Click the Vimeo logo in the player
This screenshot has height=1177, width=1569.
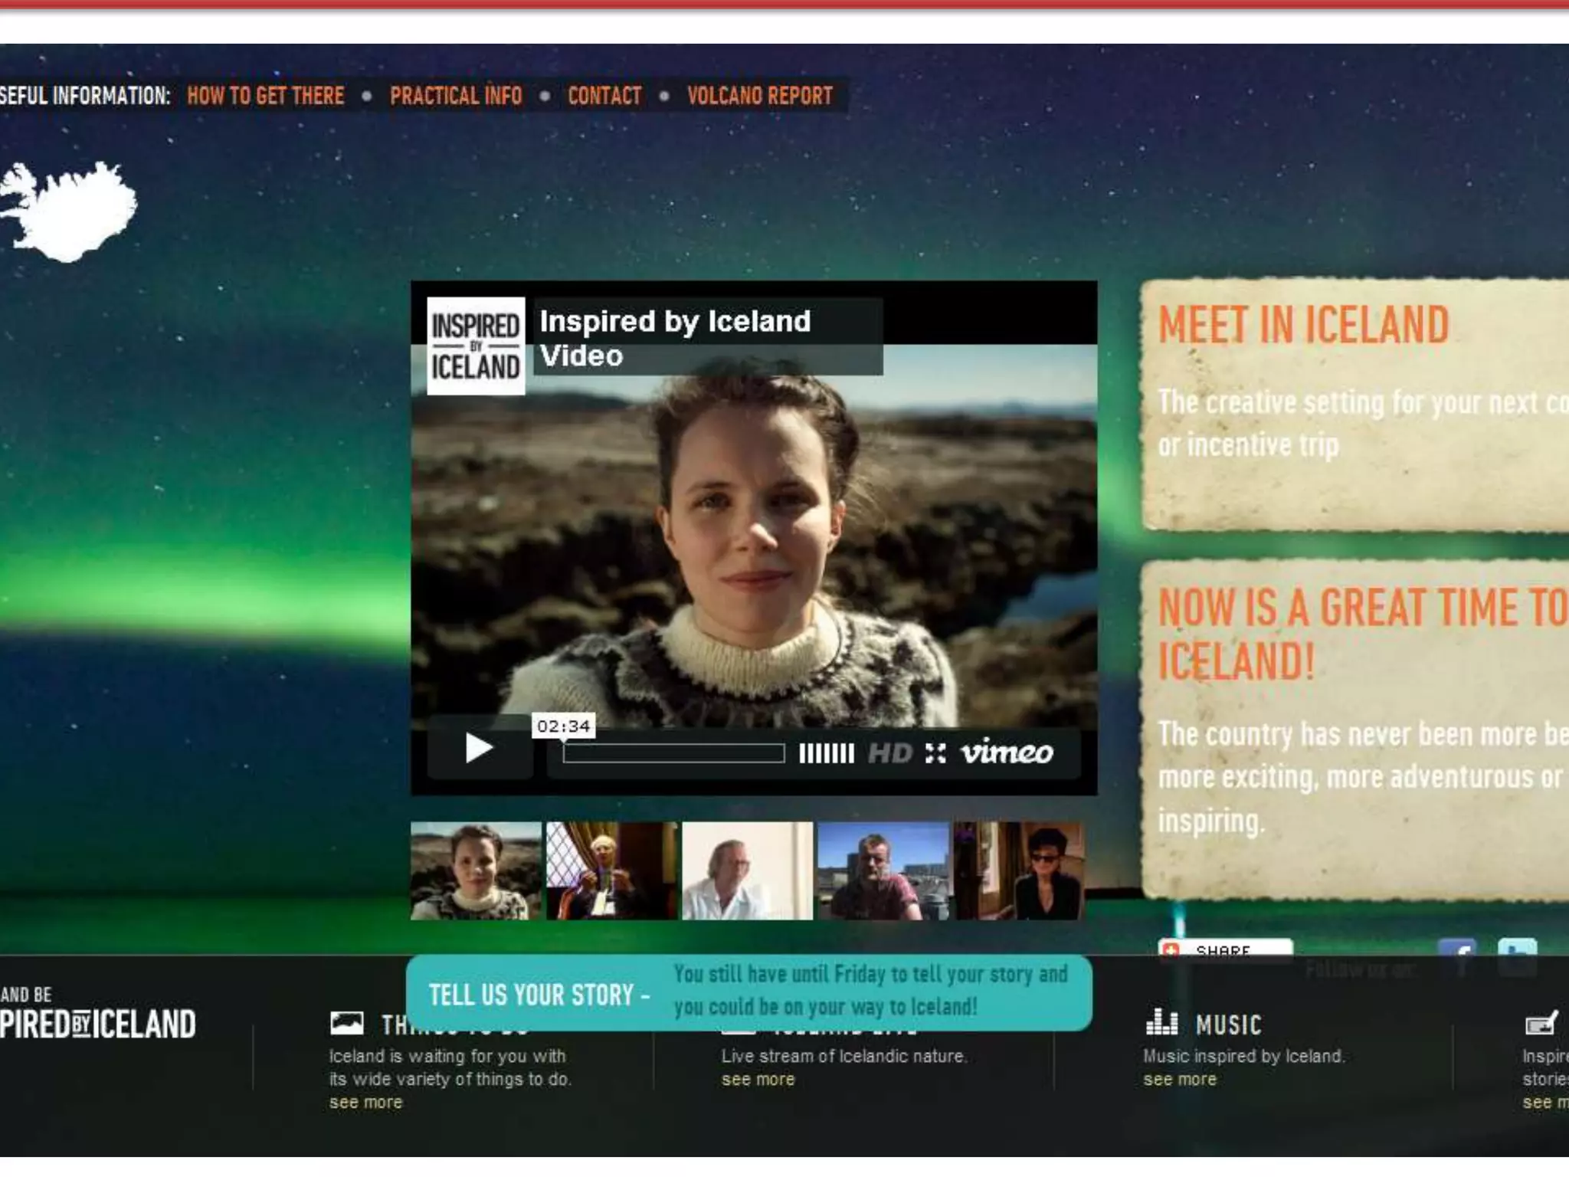click(x=1007, y=752)
